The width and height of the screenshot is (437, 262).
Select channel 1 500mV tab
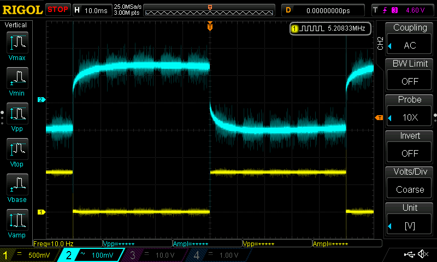[x=32, y=255]
